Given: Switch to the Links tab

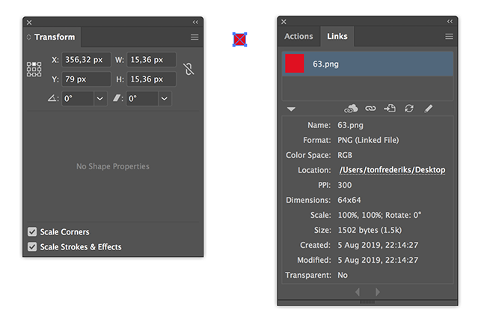Looking at the screenshot, I should coord(337,37).
